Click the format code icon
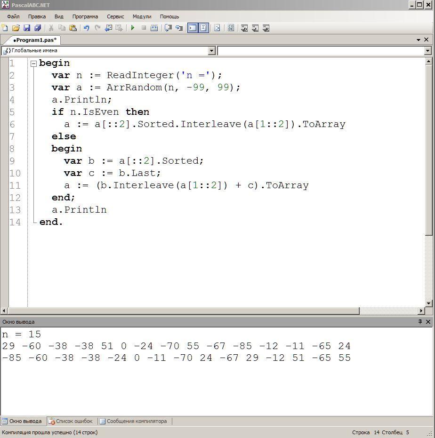Screen dimensions: 435x438 tap(217, 28)
